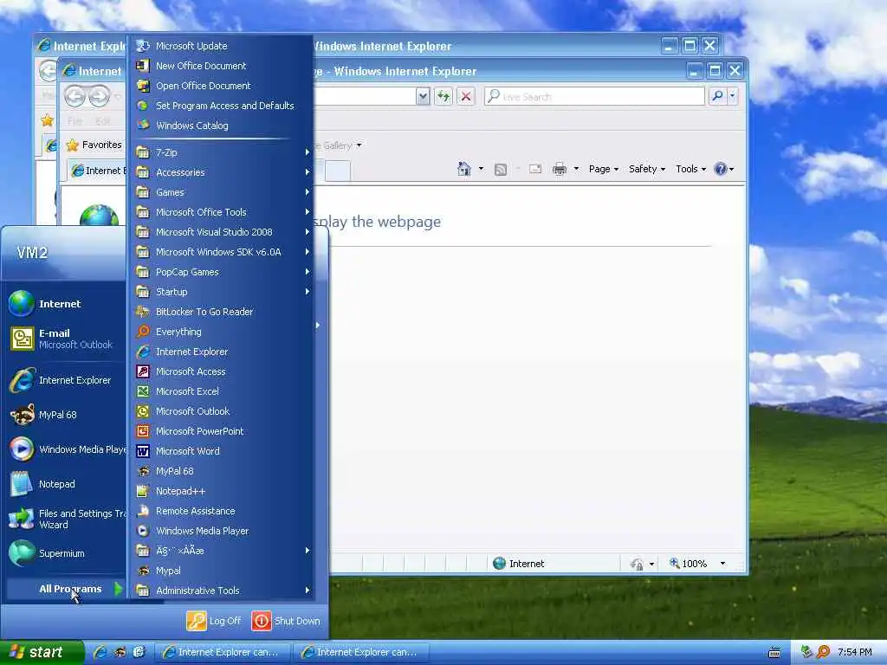
Task: Click the Home icon in IE command bar
Action: (464, 169)
